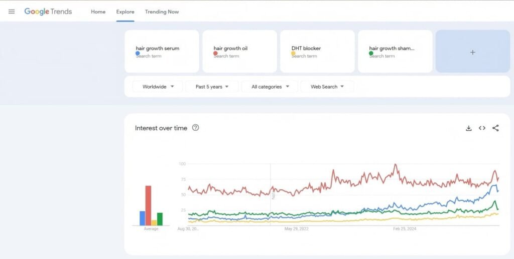Click the vertical note marker on chart
The height and width of the screenshot is (259, 514).
click(274, 195)
